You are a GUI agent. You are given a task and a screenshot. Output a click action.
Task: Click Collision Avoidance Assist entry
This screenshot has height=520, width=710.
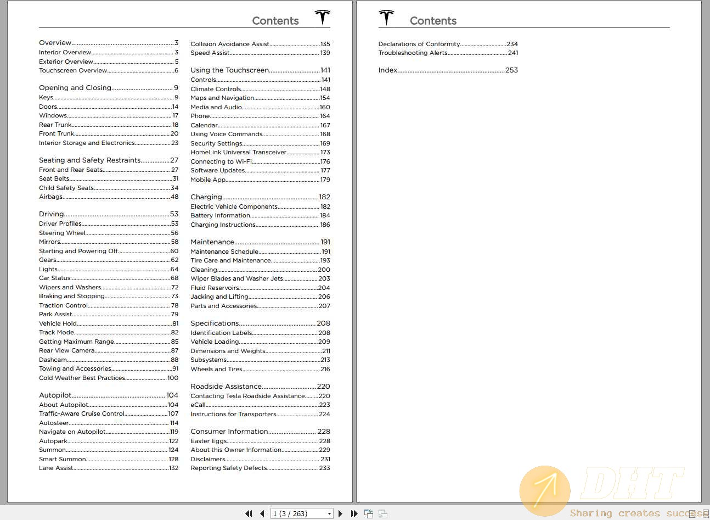coord(260,44)
